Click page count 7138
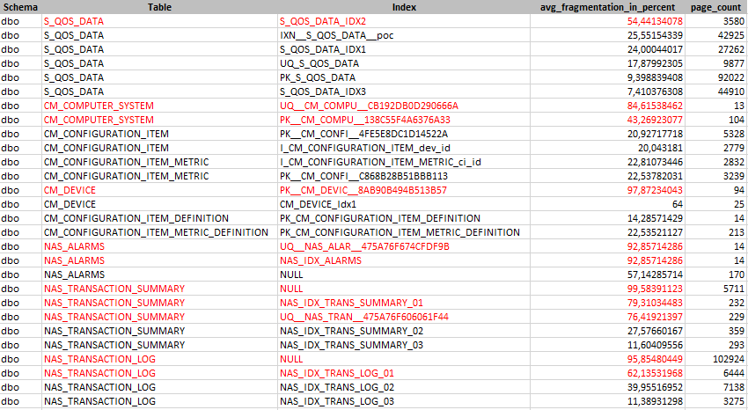748x410 pixels. (716, 387)
